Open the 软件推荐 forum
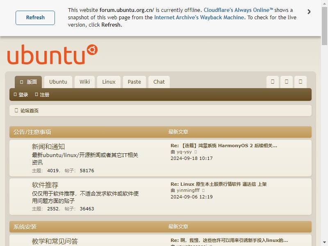This screenshot has height=246, width=328. click(45, 185)
